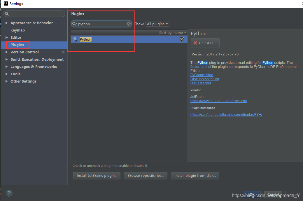Click the Python plugin icon in the list
The width and height of the screenshot is (303, 201).
(x=75, y=39)
